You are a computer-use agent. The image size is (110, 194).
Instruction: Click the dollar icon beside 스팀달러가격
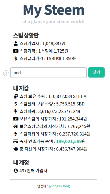click(16, 58)
